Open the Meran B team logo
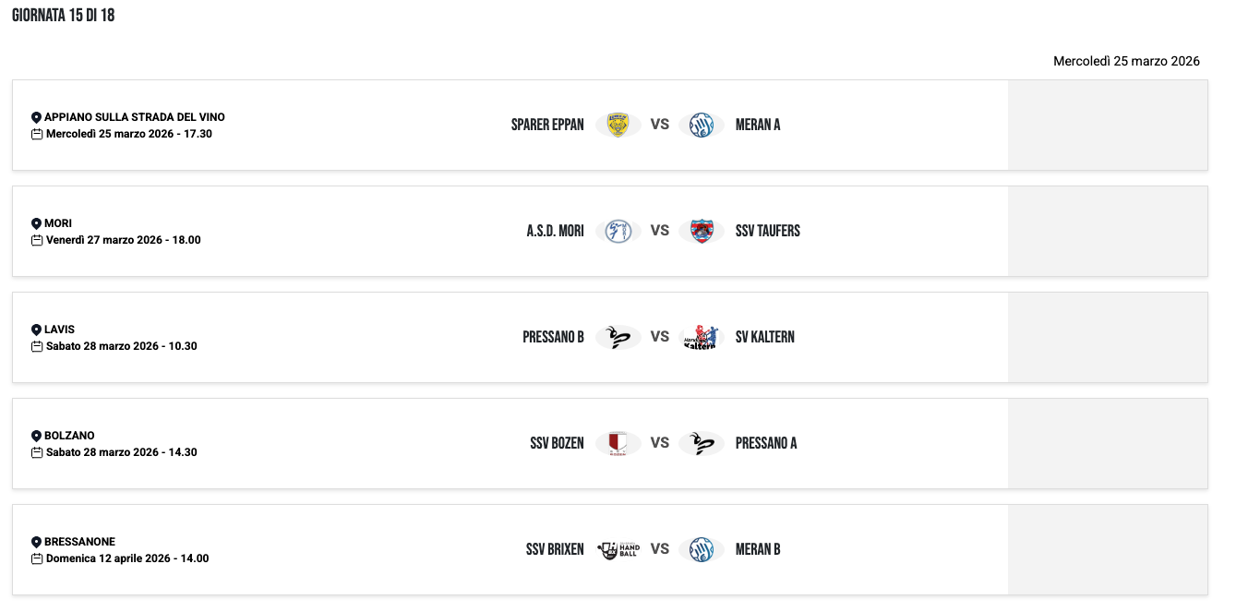 (701, 549)
